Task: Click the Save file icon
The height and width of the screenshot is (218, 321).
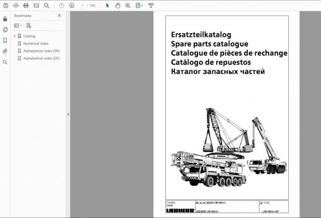Action: tap(5, 5)
